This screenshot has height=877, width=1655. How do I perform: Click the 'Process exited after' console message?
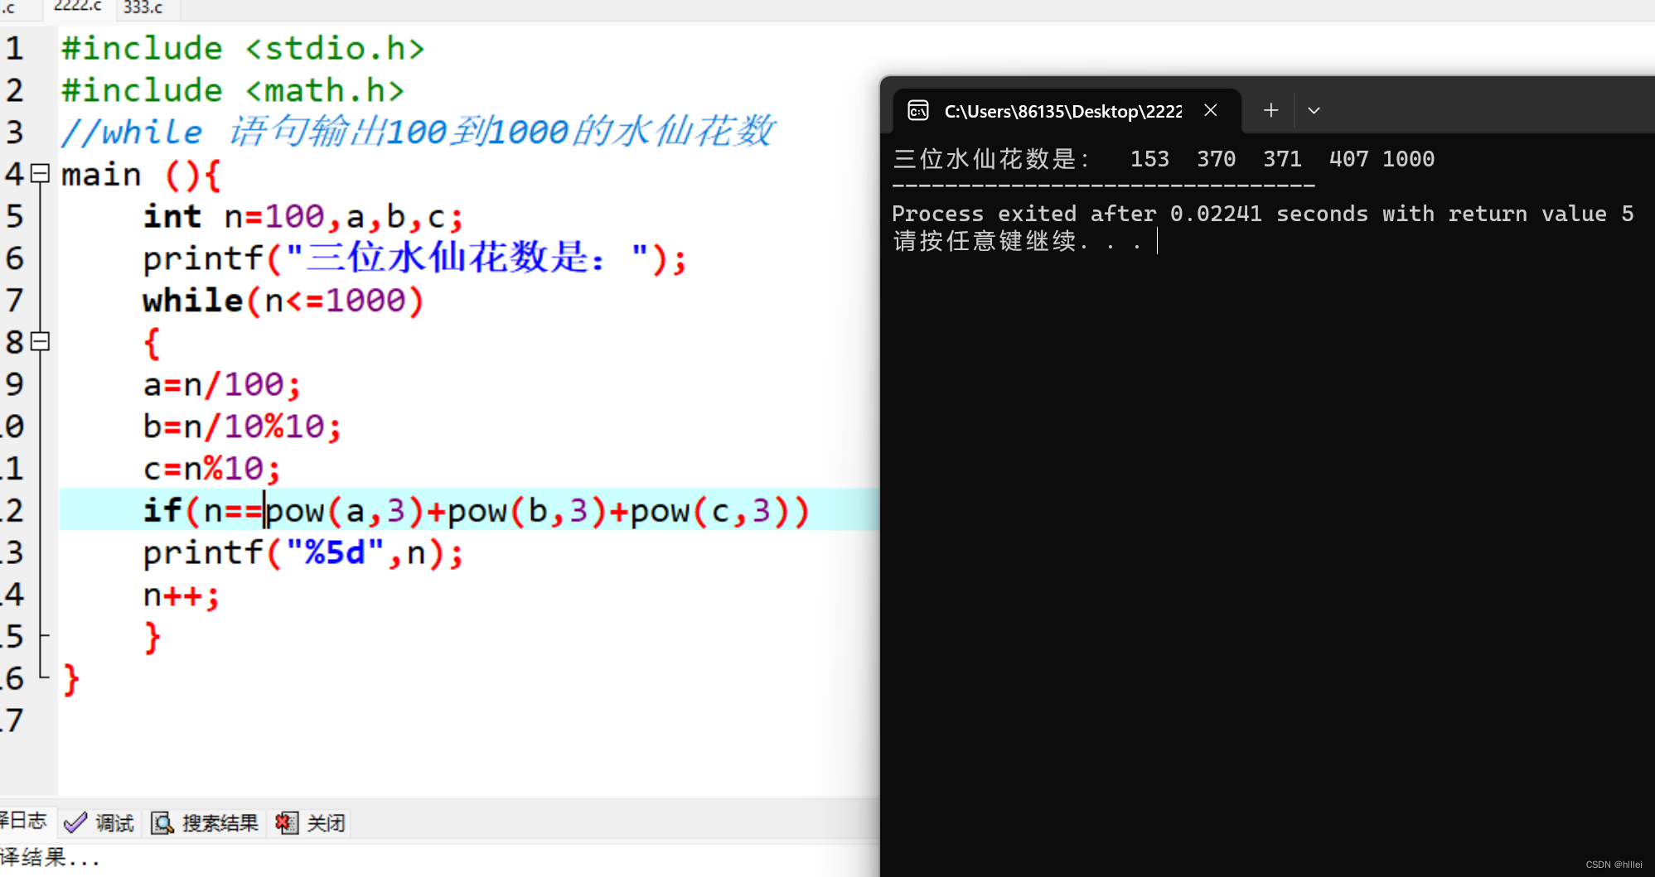pos(1262,214)
